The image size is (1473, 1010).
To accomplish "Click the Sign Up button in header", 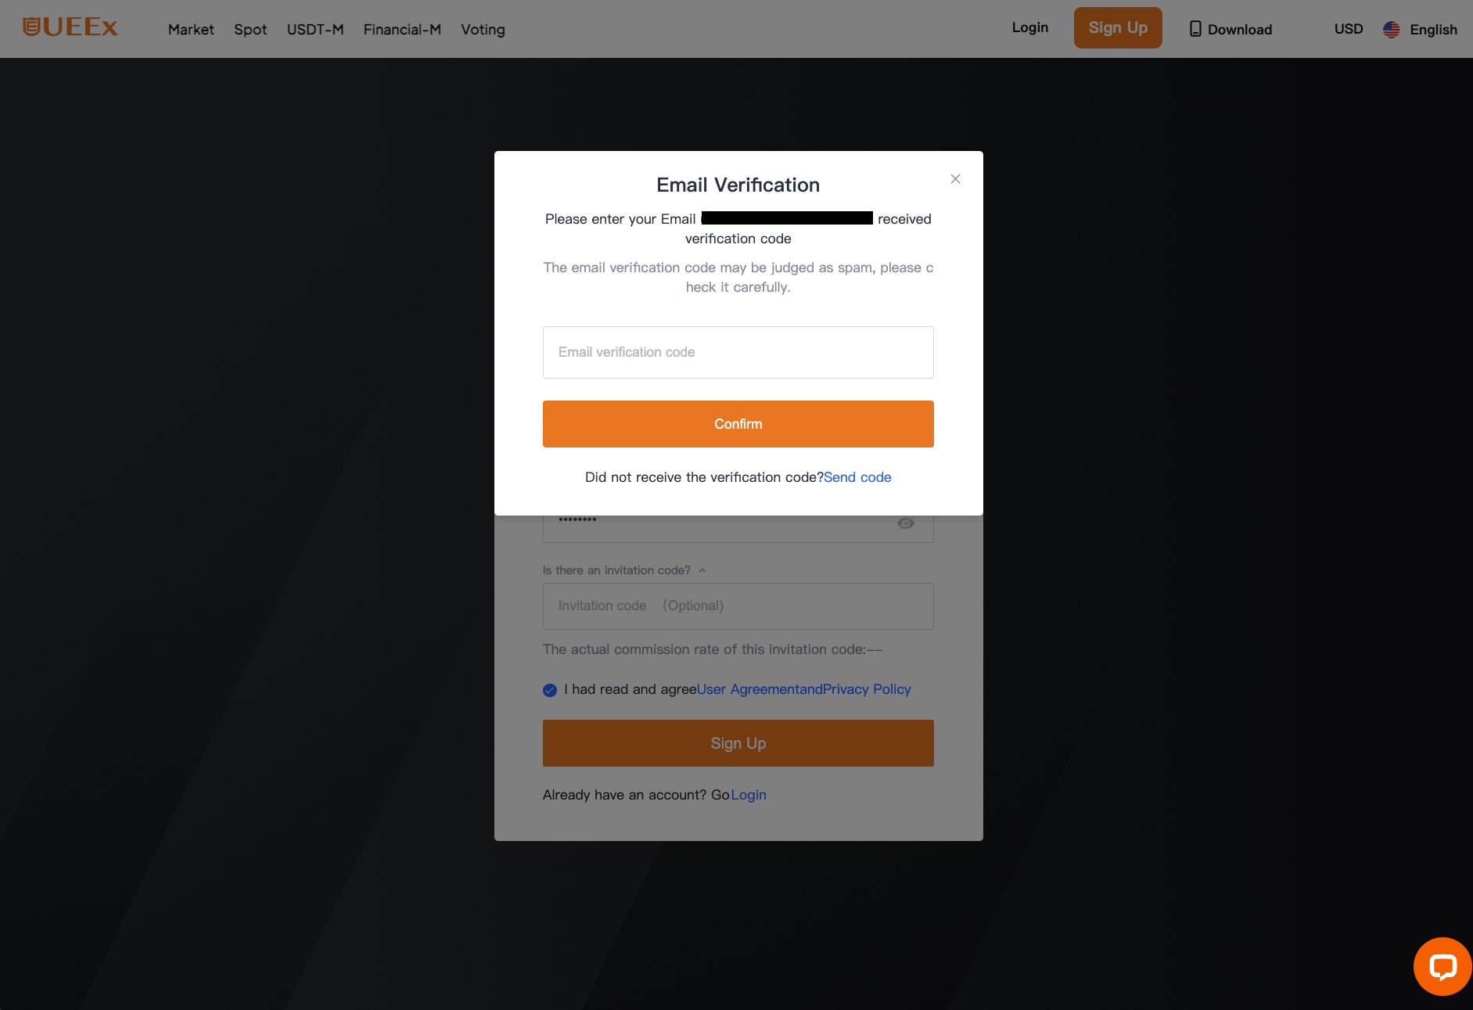I will pyautogui.click(x=1117, y=28).
